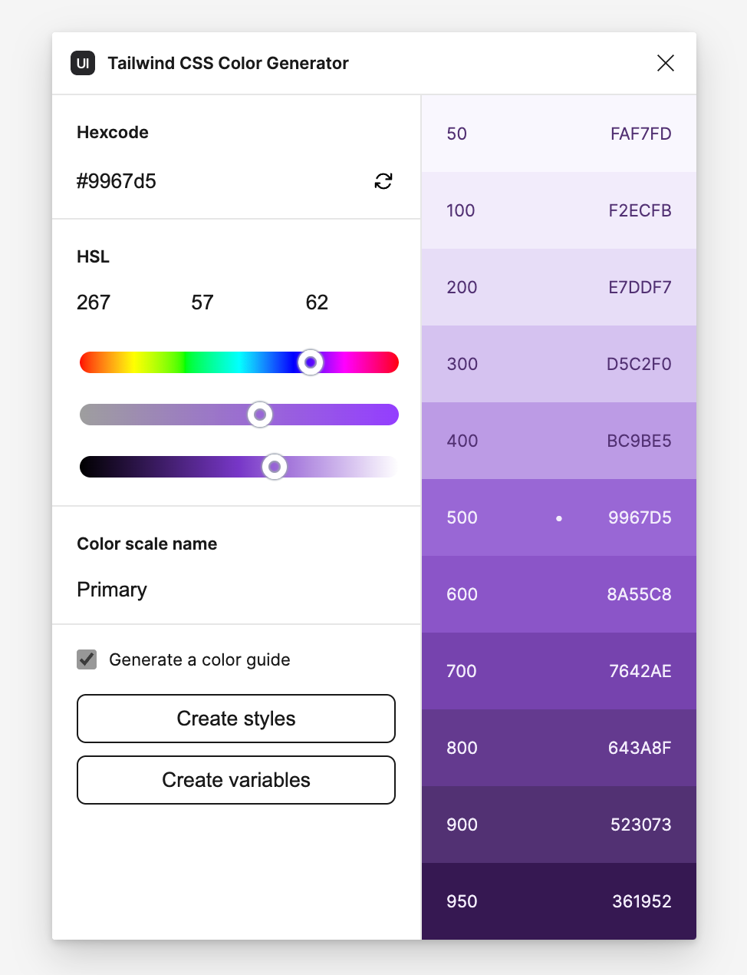Click the refresh hexcode icon
This screenshot has height=975, width=747.
383,181
